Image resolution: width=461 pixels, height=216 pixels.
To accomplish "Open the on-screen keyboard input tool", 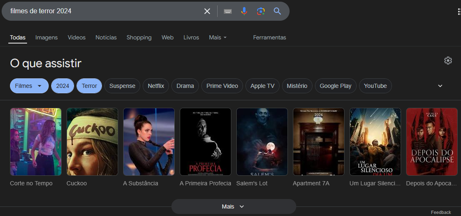I will click(228, 12).
